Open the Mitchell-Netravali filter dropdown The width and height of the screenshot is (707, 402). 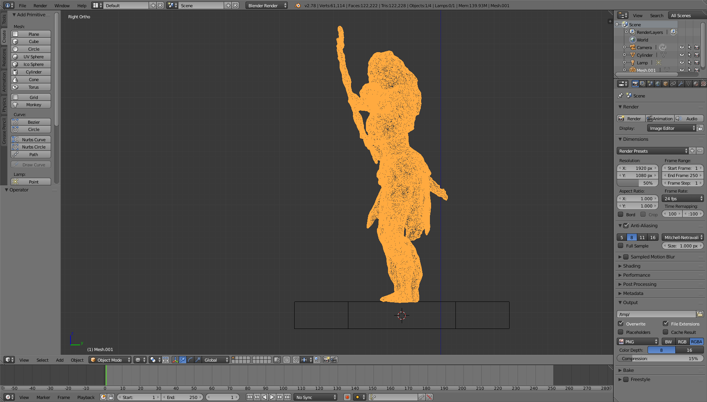pyautogui.click(x=683, y=237)
